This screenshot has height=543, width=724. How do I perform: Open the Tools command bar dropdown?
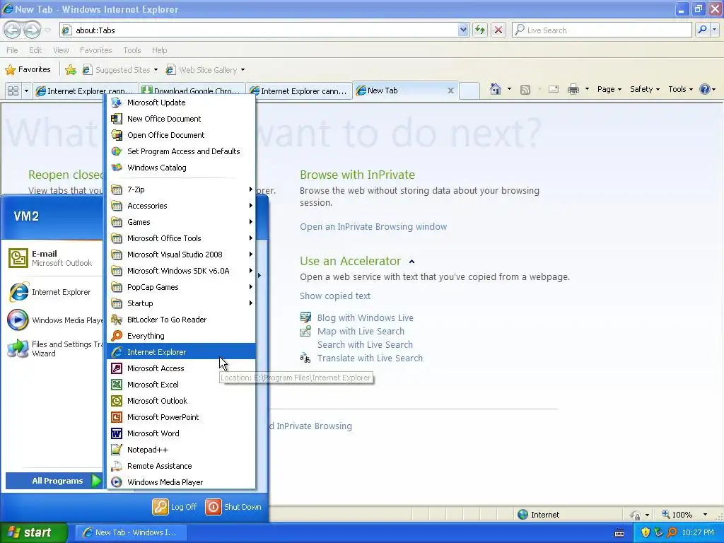pos(680,89)
